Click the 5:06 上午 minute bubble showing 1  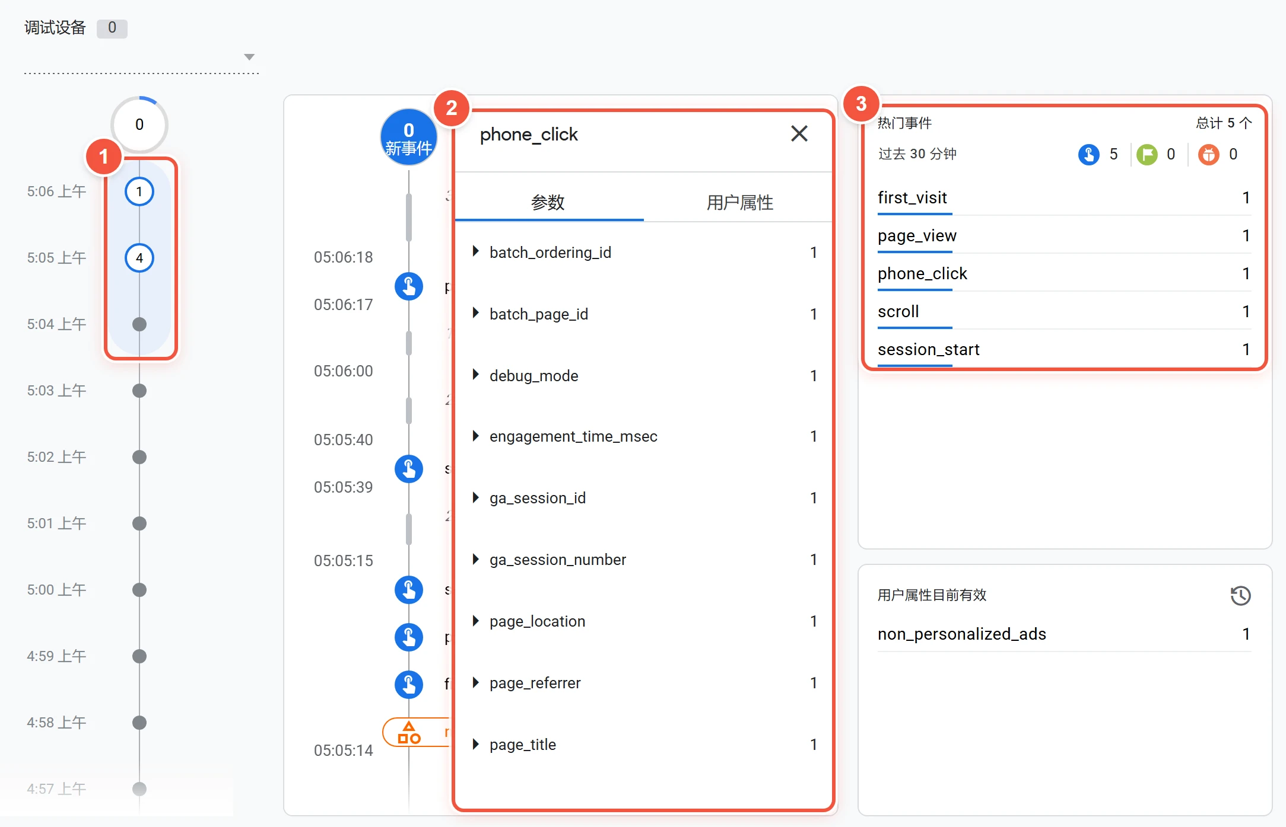139,191
